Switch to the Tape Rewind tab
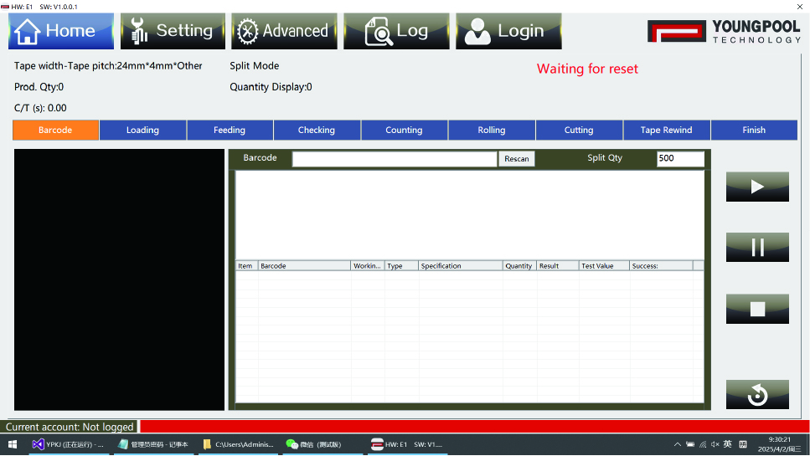 tap(666, 130)
